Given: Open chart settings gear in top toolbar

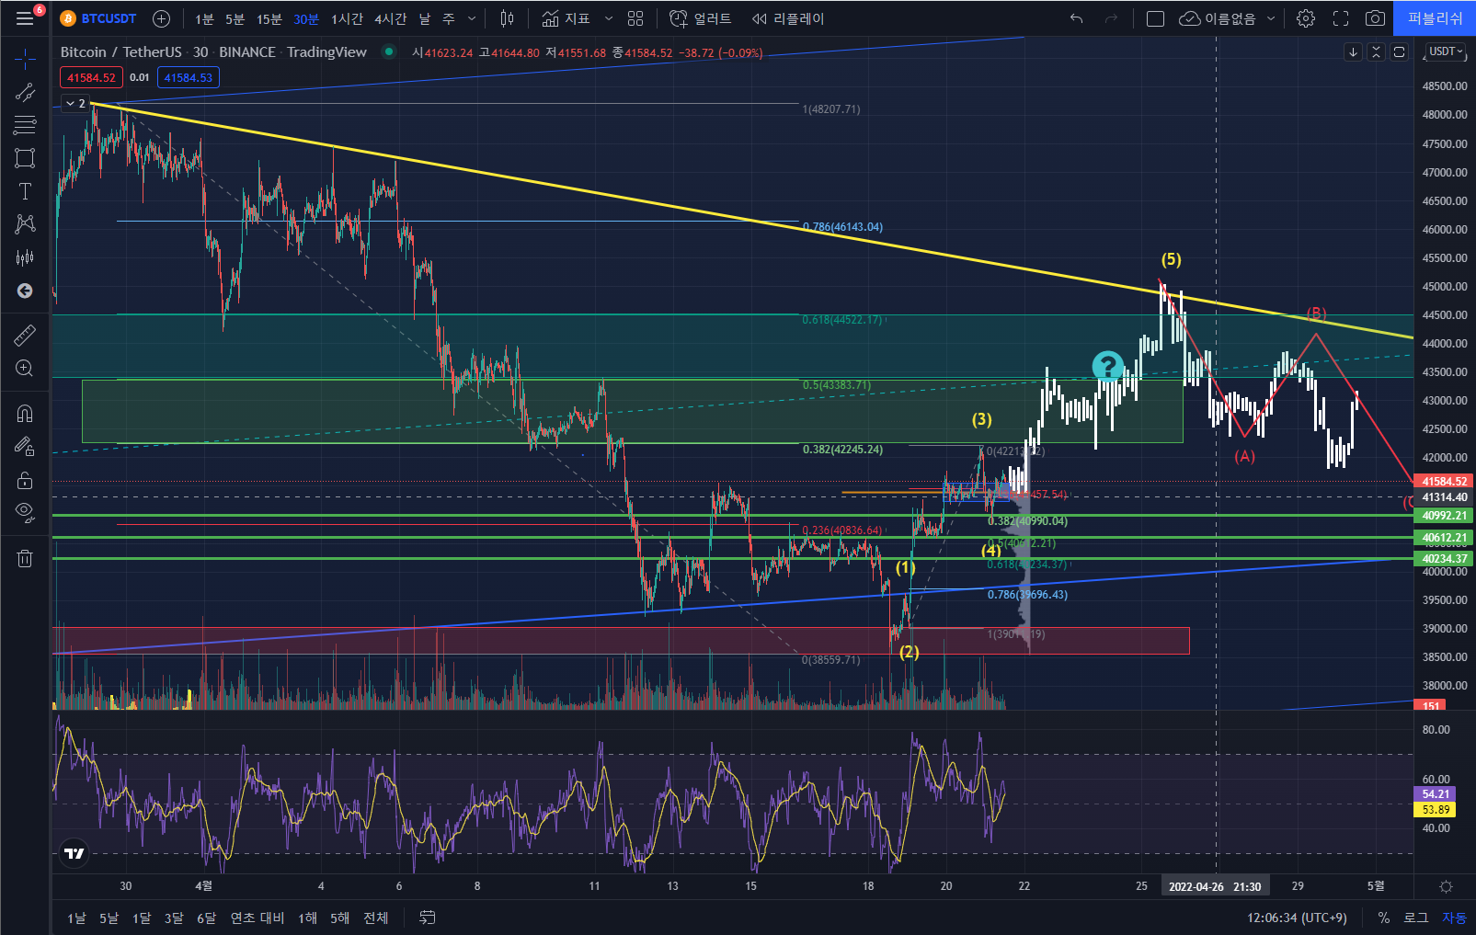Looking at the screenshot, I should [1306, 18].
